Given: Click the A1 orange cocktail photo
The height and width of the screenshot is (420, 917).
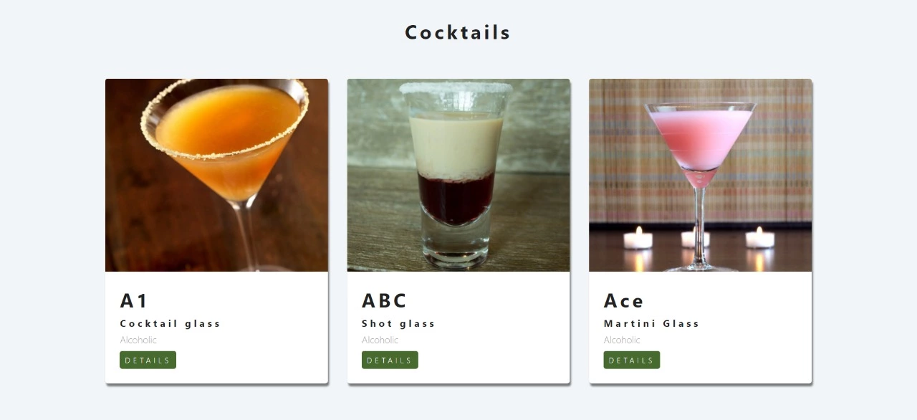Looking at the screenshot, I should coord(216,175).
